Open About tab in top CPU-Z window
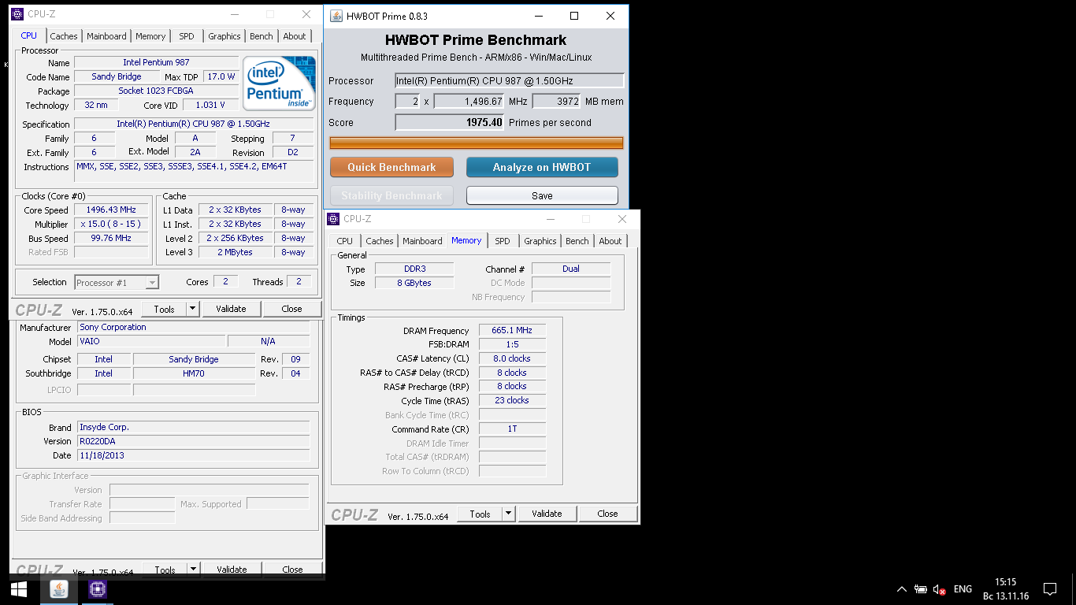 click(295, 36)
